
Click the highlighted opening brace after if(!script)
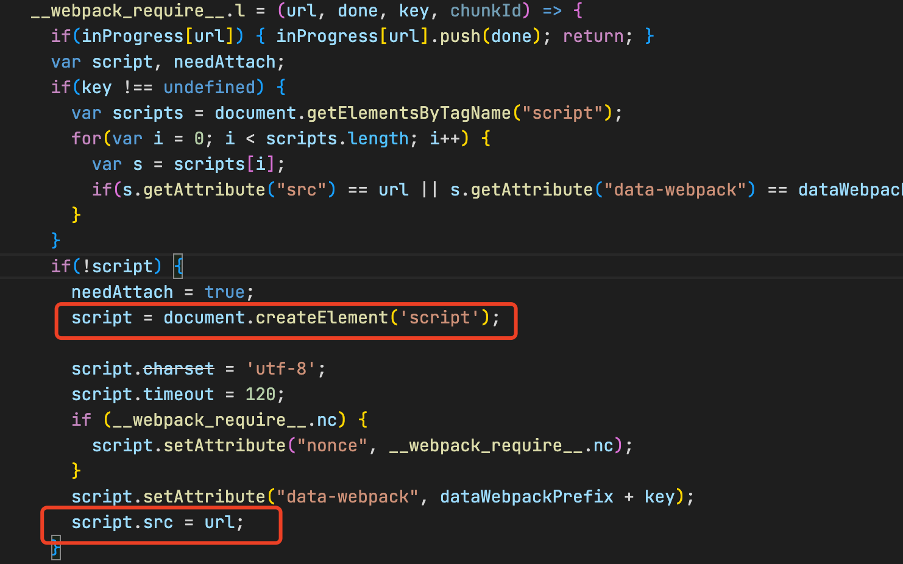coord(178,266)
